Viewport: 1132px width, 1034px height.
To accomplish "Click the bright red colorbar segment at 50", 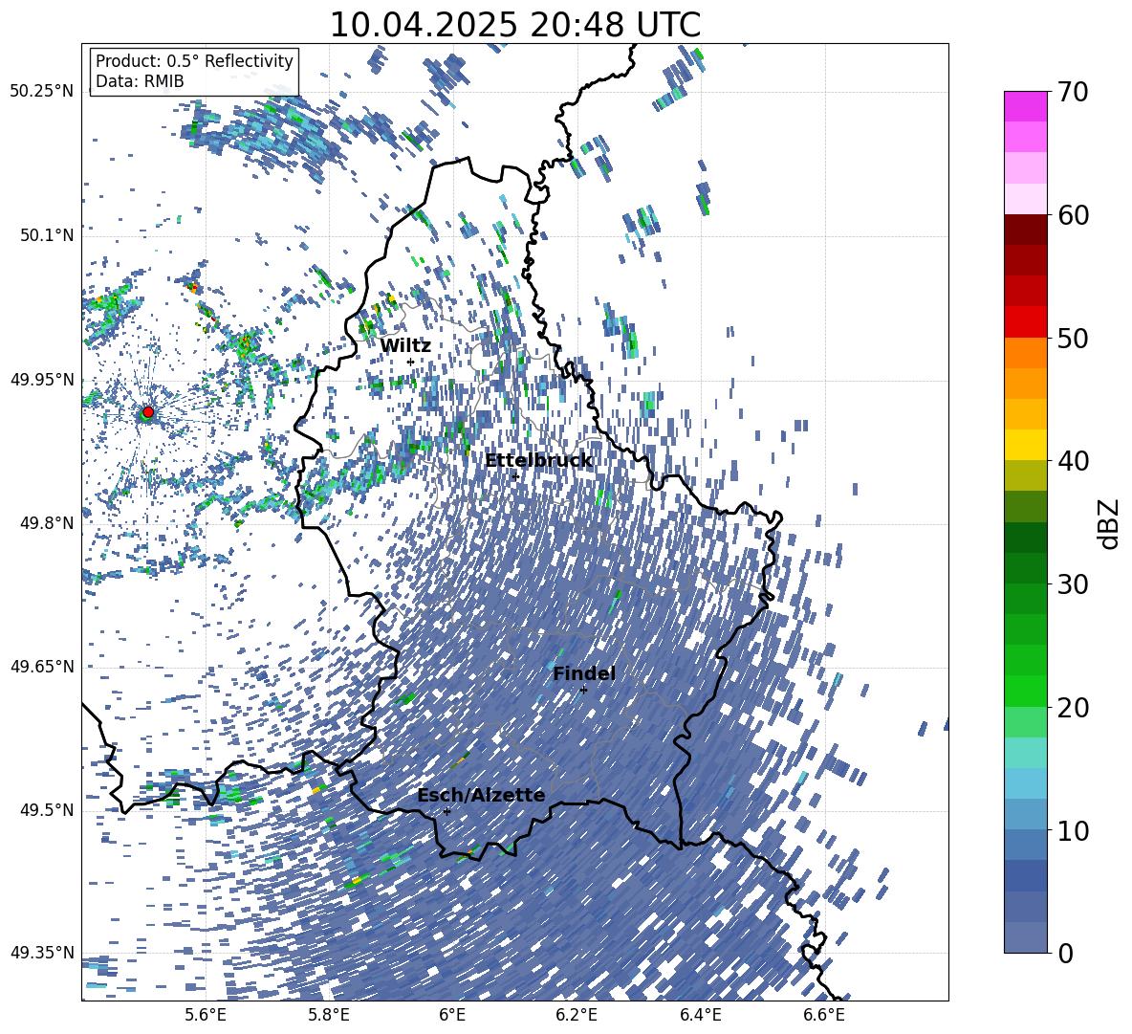I will [x=1025, y=322].
